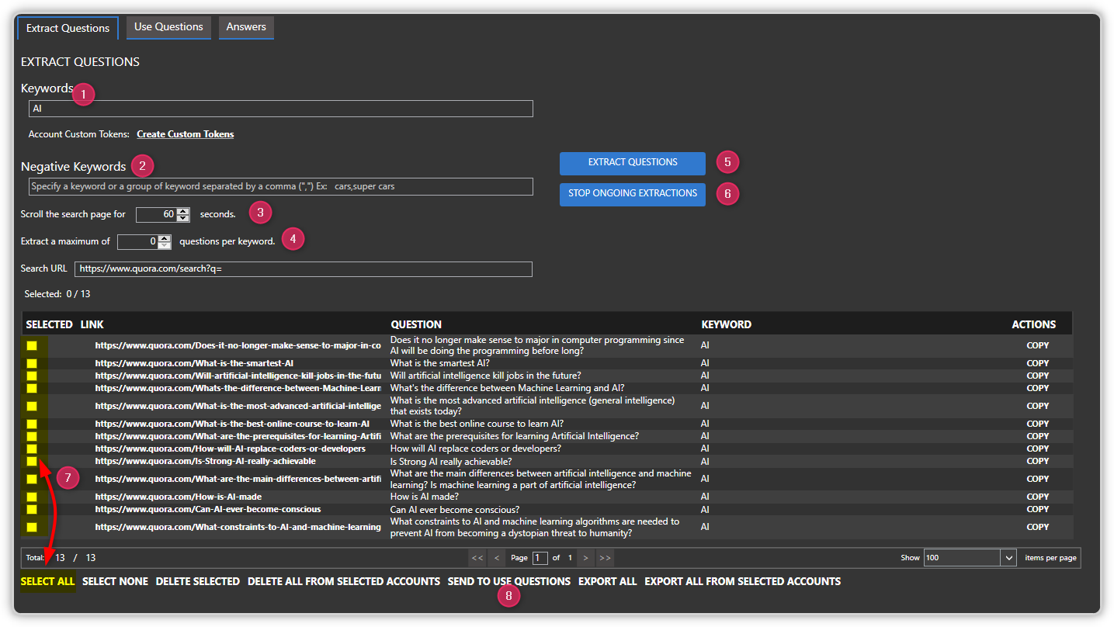
Task: Click the Keywords input containing AI
Action: 280,109
